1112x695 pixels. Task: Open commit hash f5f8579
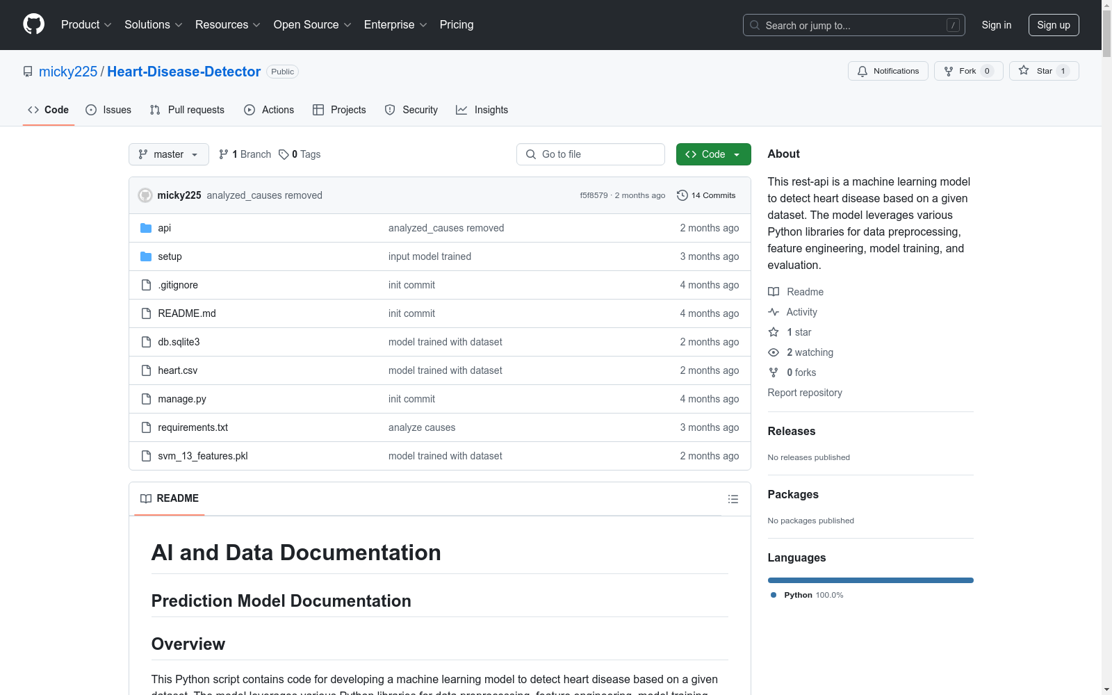click(x=594, y=195)
